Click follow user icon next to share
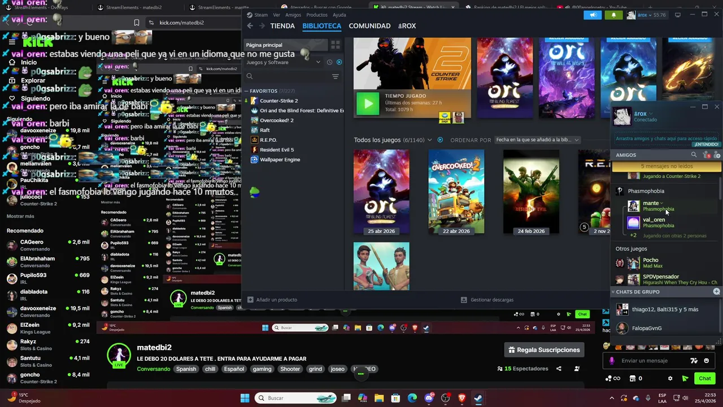 click(x=577, y=369)
